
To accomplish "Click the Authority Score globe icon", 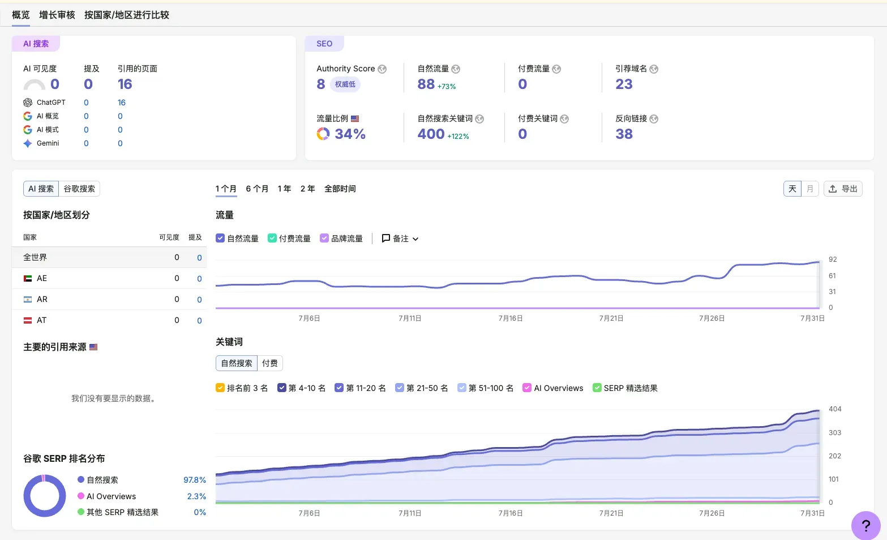I will 382,69.
